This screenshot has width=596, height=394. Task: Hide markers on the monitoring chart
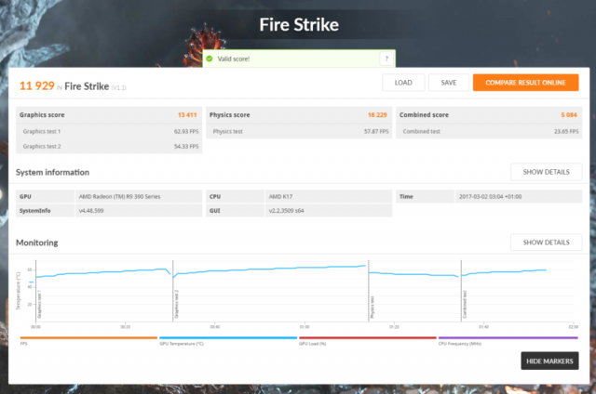(x=549, y=361)
